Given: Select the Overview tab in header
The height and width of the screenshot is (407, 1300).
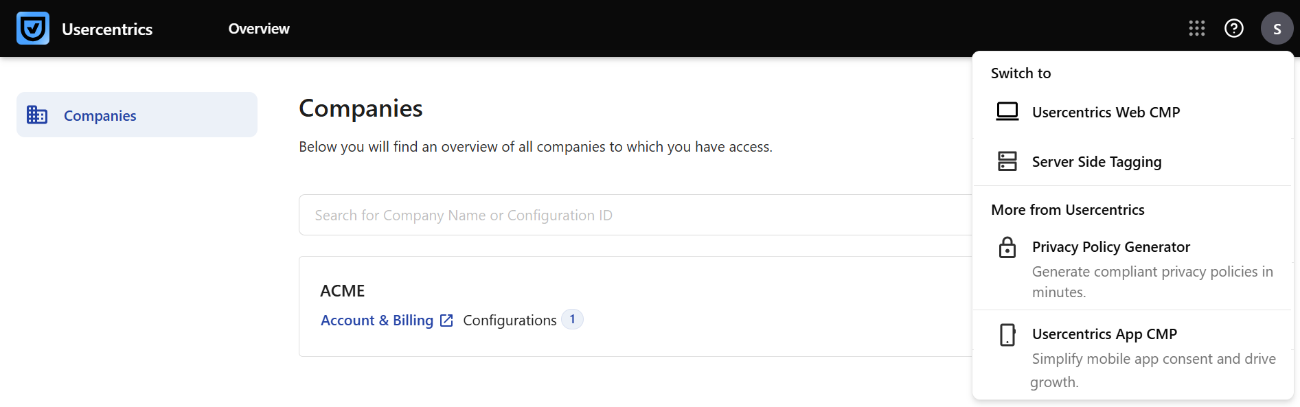Looking at the screenshot, I should click(x=259, y=29).
